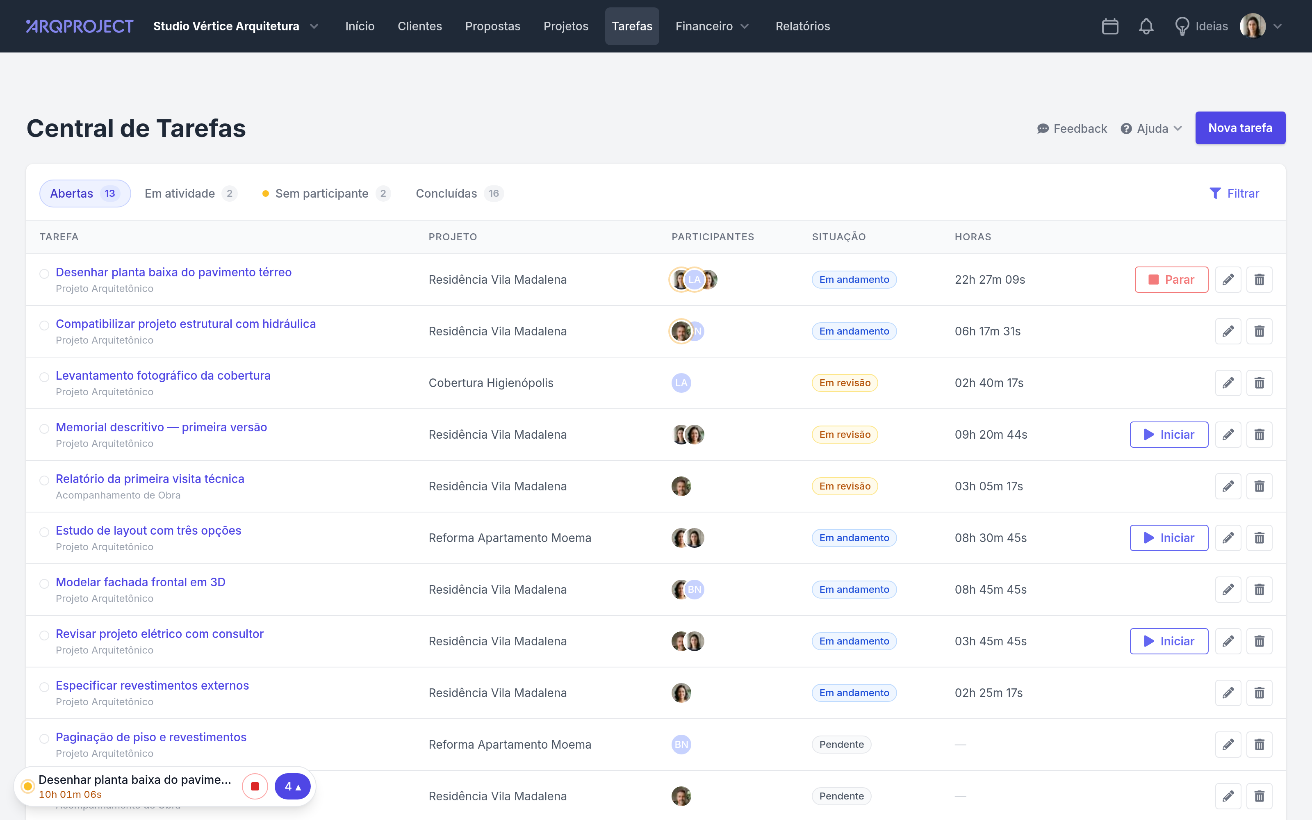Image resolution: width=1312 pixels, height=820 pixels.
Task: Open notifications bell
Action: click(x=1146, y=26)
